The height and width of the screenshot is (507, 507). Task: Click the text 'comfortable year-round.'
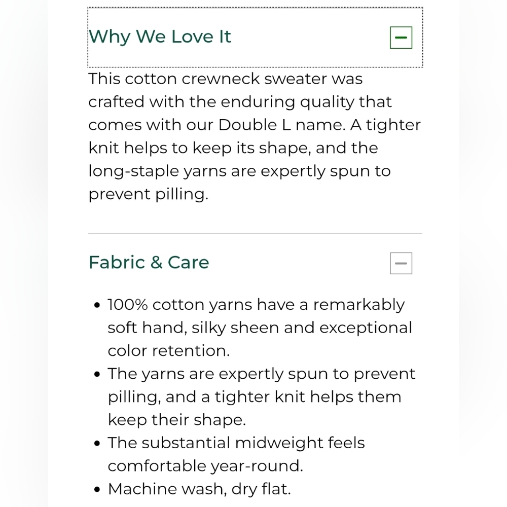pos(205,466)
